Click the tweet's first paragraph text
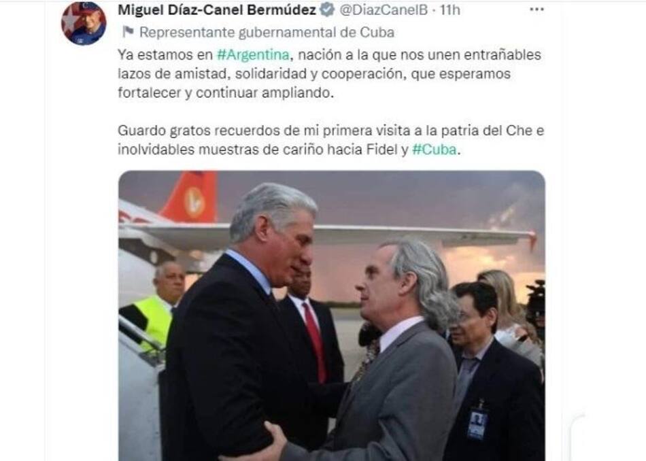The height and width of the screenshot is (461, 646). (330, 73)
